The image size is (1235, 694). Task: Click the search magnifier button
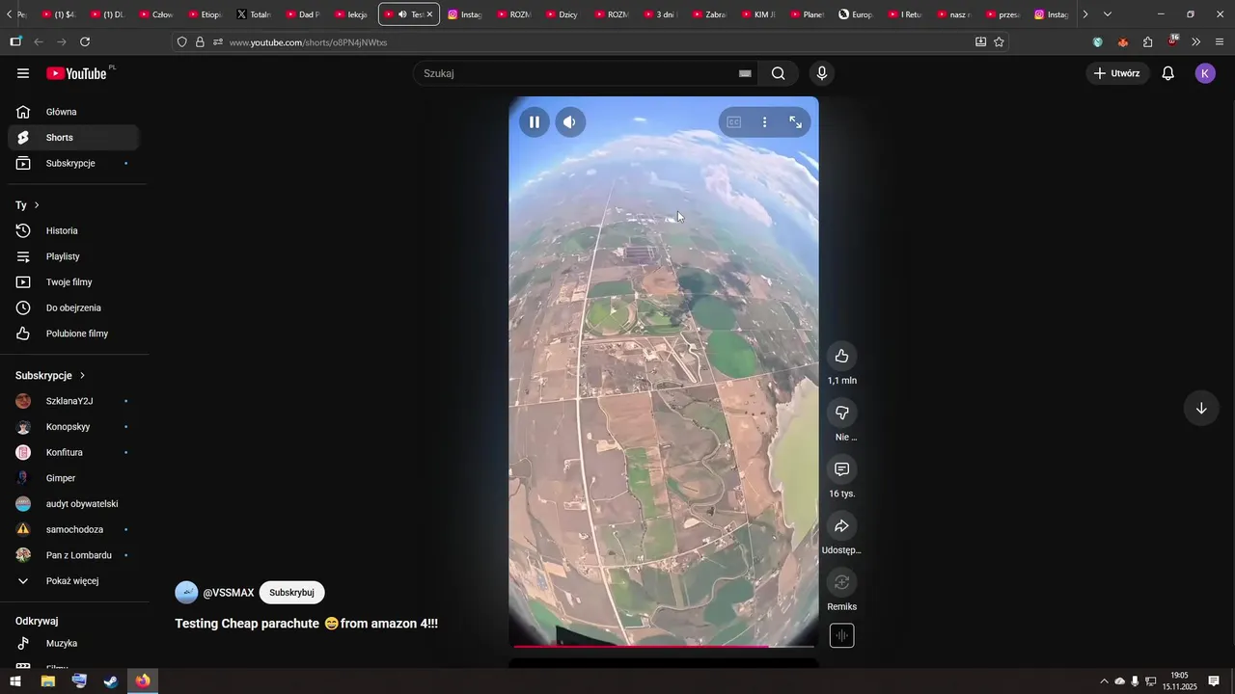[x=779, y=73]
